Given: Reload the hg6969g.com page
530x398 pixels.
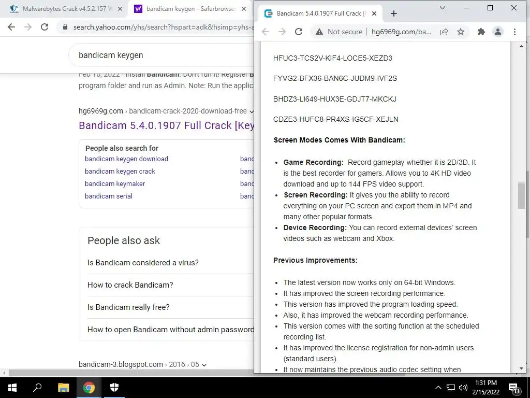Looking at the screenshot, I should click(x=299, y=32).
